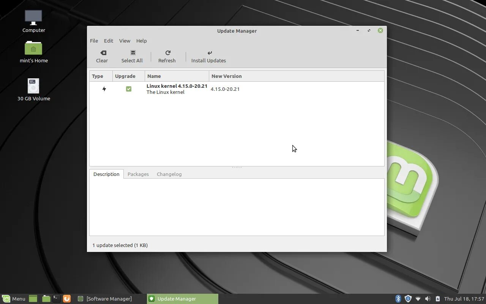This screenshot has height=304, width=486.
Task: Click the pane divider handle dots
Action: pos(237,167)
